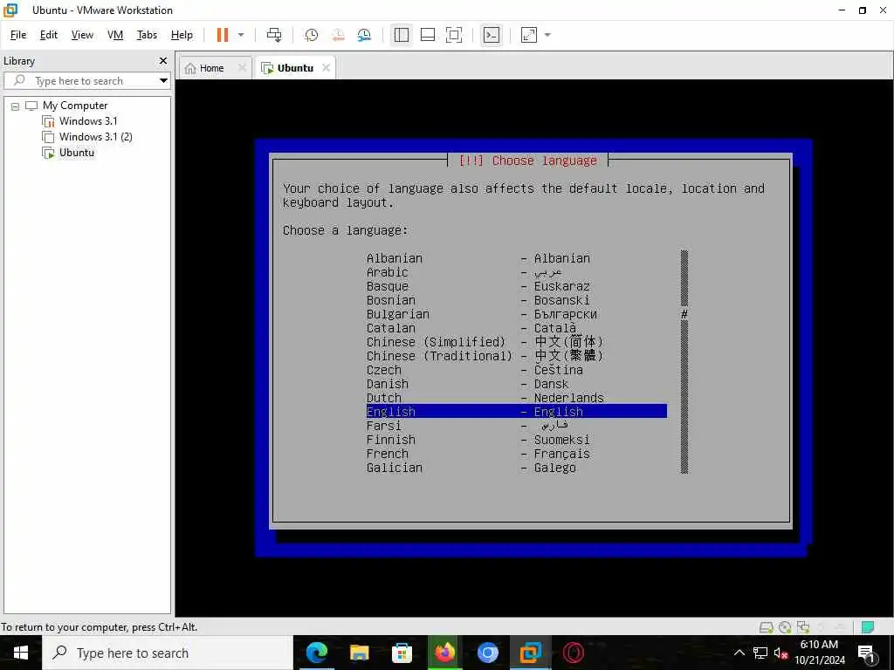Screen dimensions: 894x670
Task: Select French in the language list
Action: pyautogui.click(x=517, y=454)
